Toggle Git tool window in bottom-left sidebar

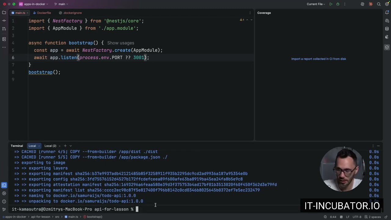point(4,209)
